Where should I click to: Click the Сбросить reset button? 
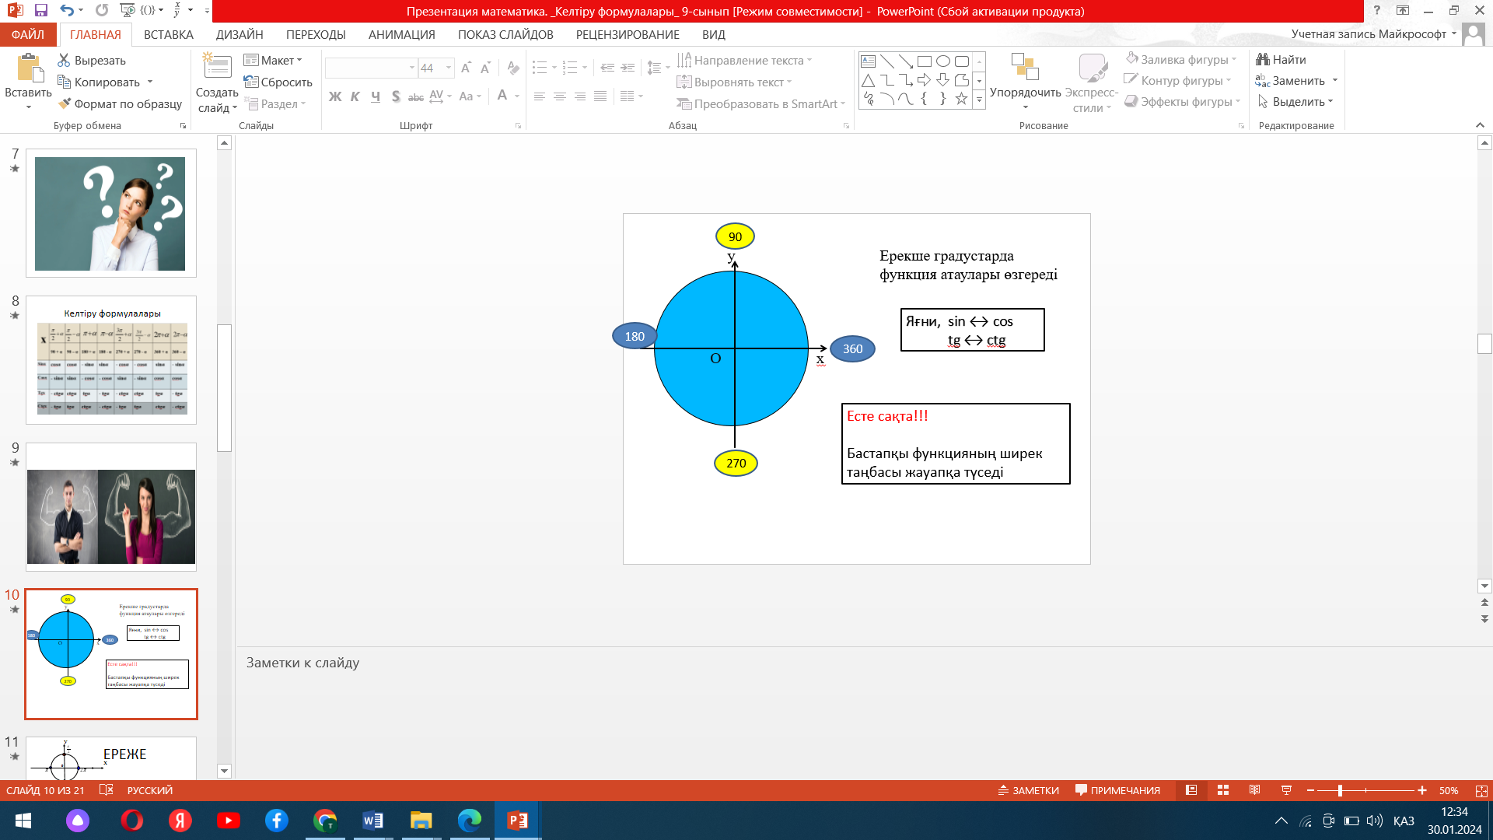[278, 82]
